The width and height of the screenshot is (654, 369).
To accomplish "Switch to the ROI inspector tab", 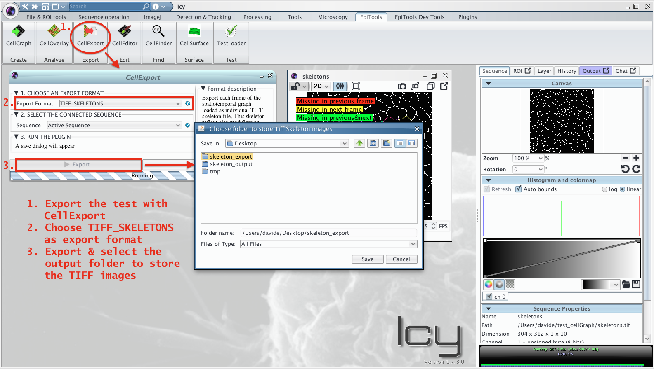I will (x=522, y=71).
